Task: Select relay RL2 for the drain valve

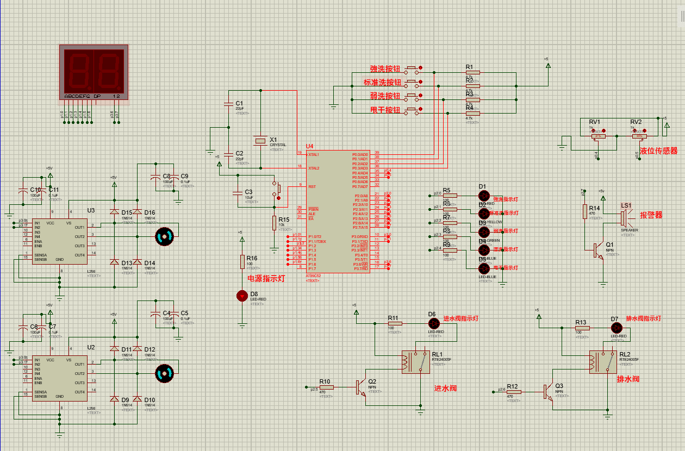Action: pyautogui.click(x=603, y=362)
